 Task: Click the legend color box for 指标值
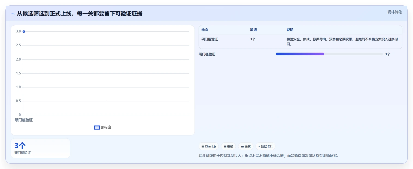click(97, 128)
